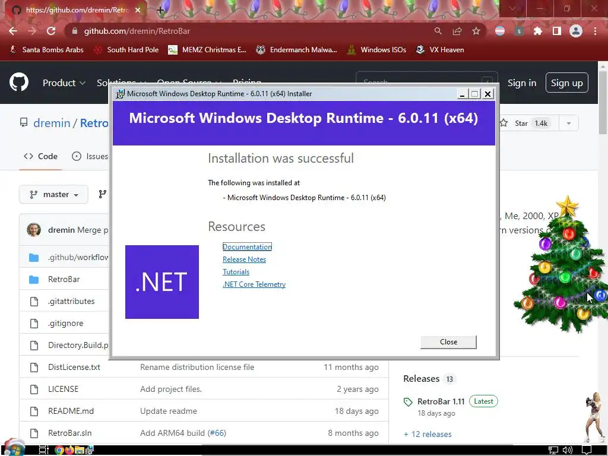
Task: Open the RetroBar folder in file list
Action: pos(64,279)
